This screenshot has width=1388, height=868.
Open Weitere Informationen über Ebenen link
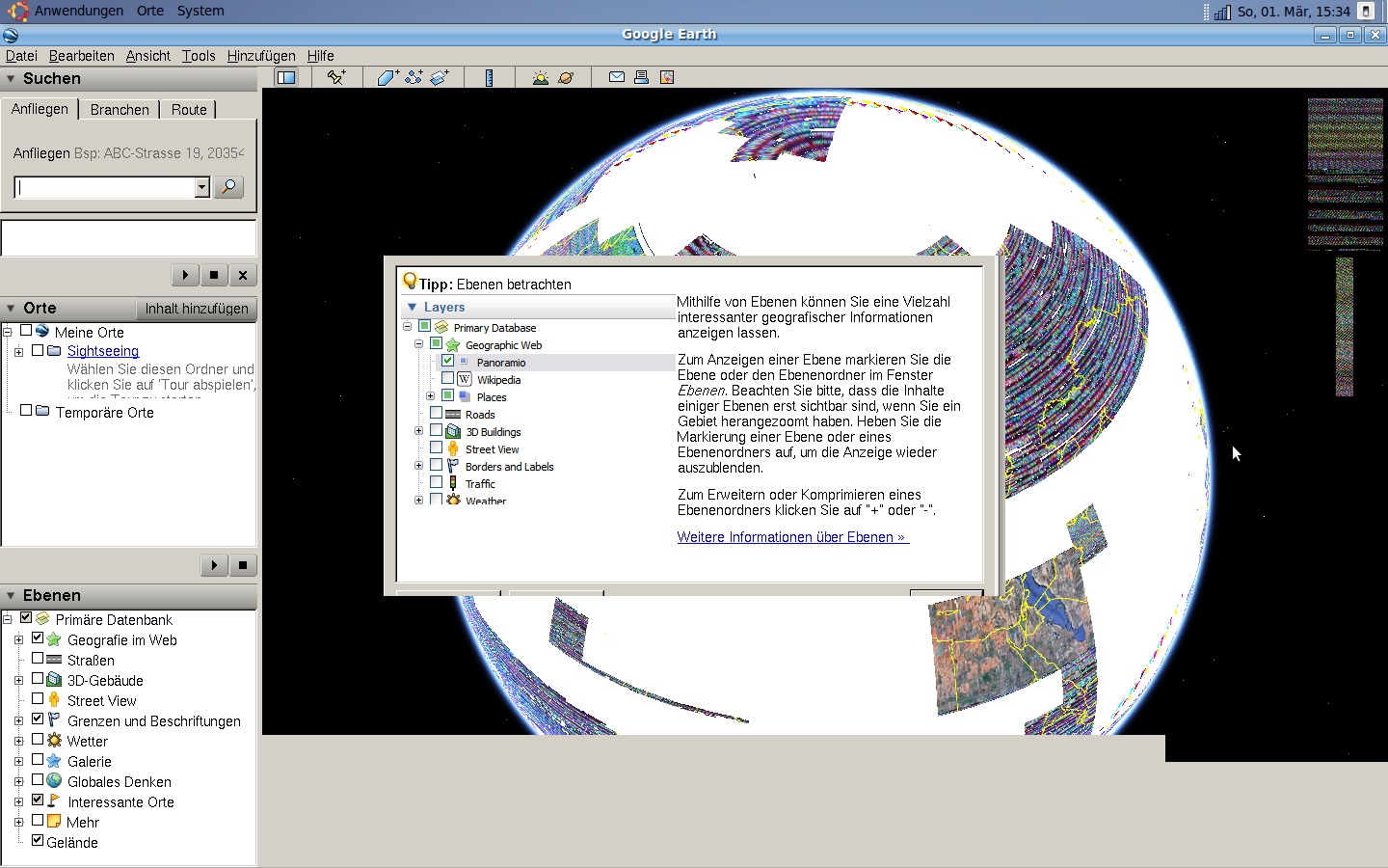pos(791,537)
